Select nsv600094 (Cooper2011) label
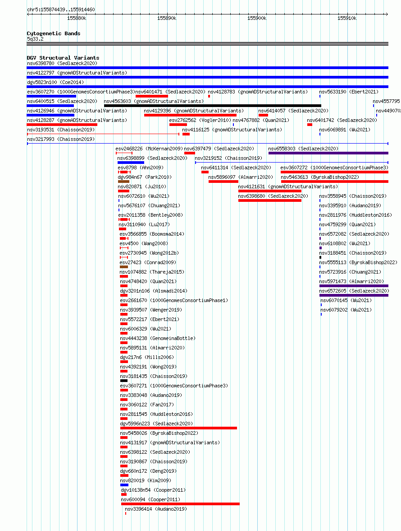401x531 pixels. click(x=150, y=499)
